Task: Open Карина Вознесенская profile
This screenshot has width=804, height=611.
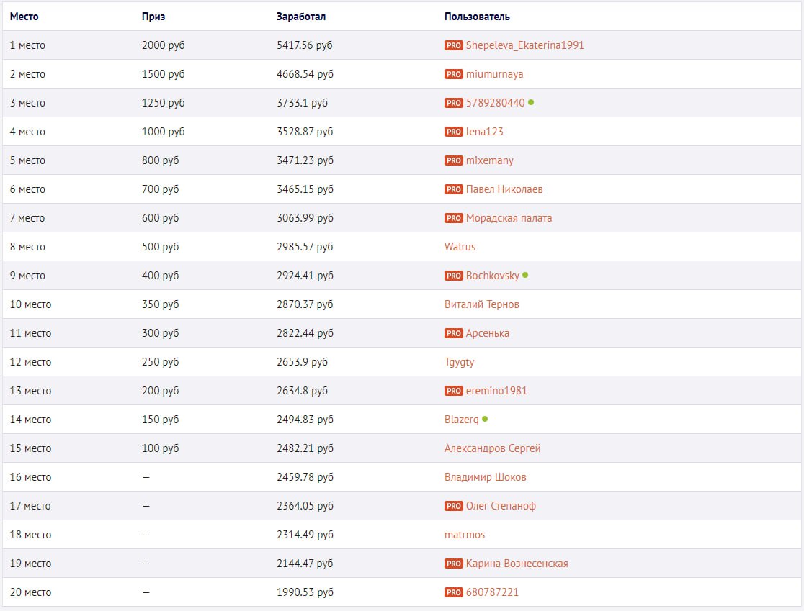Action: (517, 564)
